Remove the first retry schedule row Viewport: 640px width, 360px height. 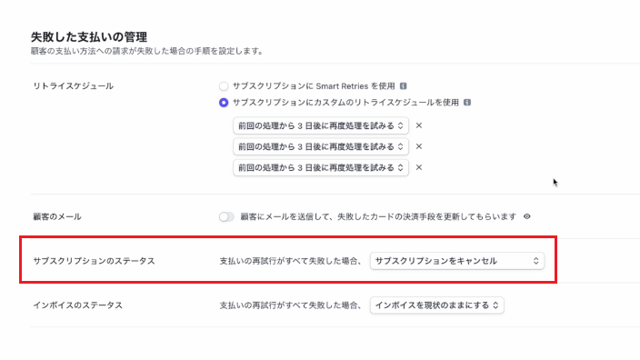click(419, 125)
